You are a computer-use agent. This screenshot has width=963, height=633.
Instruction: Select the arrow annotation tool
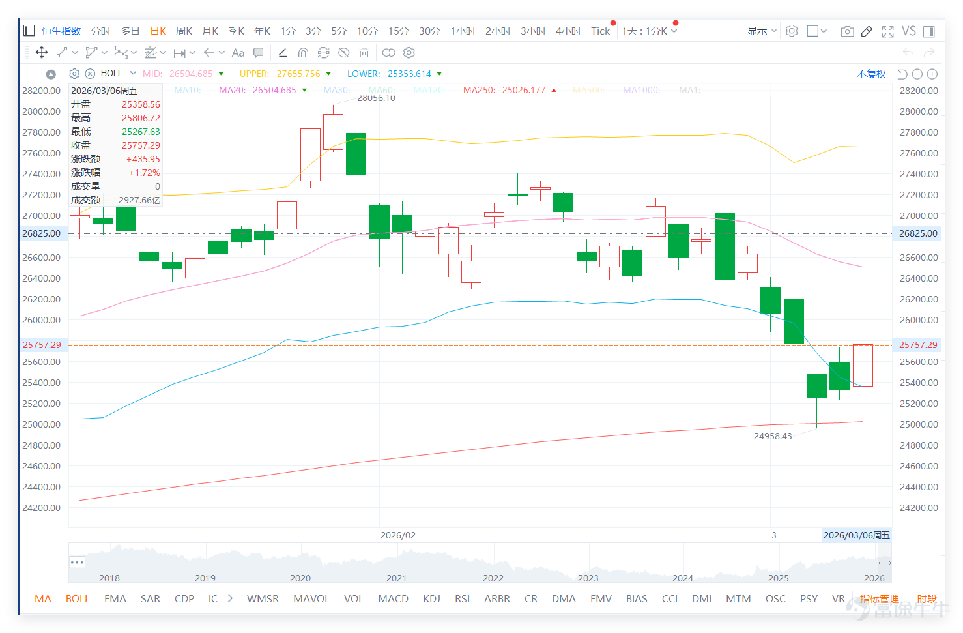(208, 53)
